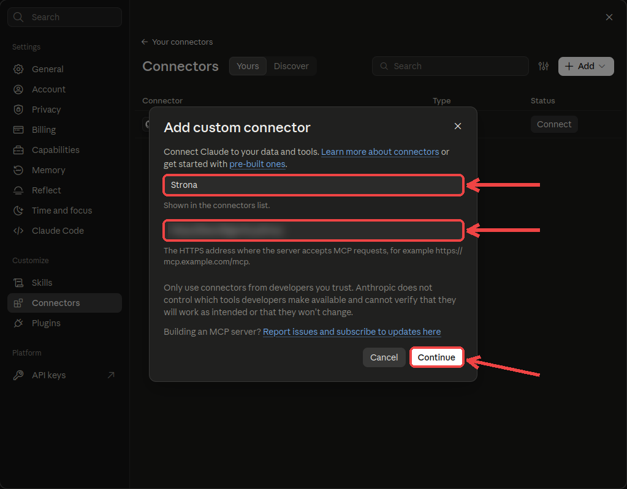Open Claude Code settings
Screen dimensions: 627x489
click(x=65, y=231)
